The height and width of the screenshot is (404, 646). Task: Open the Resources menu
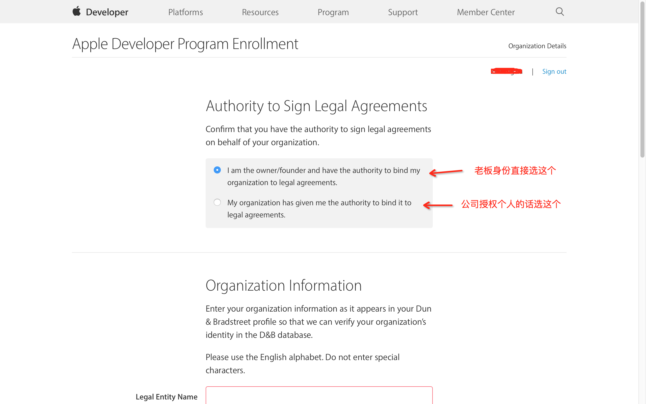260,12
